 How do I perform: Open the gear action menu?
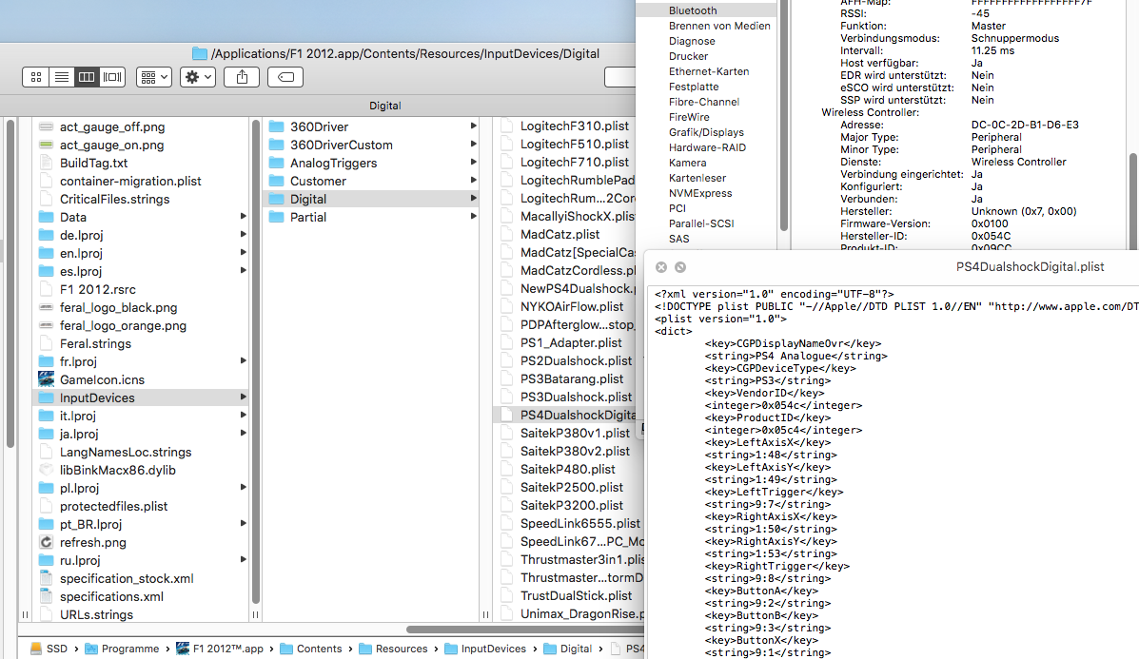tap(198, 77)
